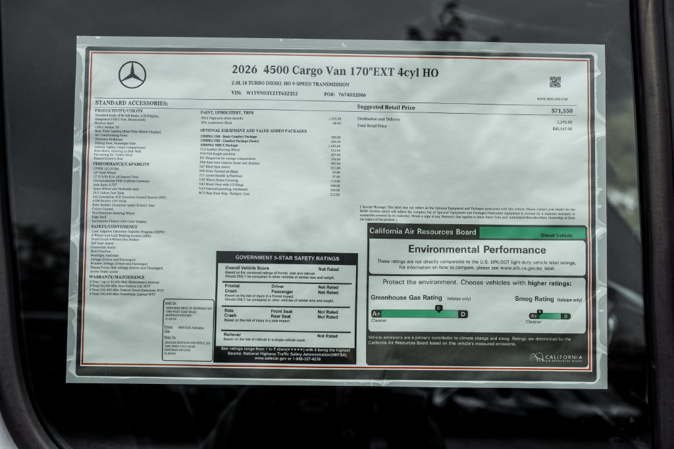Screen dimensions: 674x449
Task: Click the www.arb.ca.gov/ep_label reference
Action: [x=527, y=268]
